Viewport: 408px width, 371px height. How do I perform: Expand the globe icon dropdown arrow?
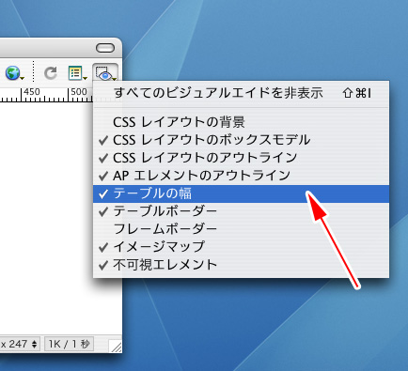coord(22,78)
